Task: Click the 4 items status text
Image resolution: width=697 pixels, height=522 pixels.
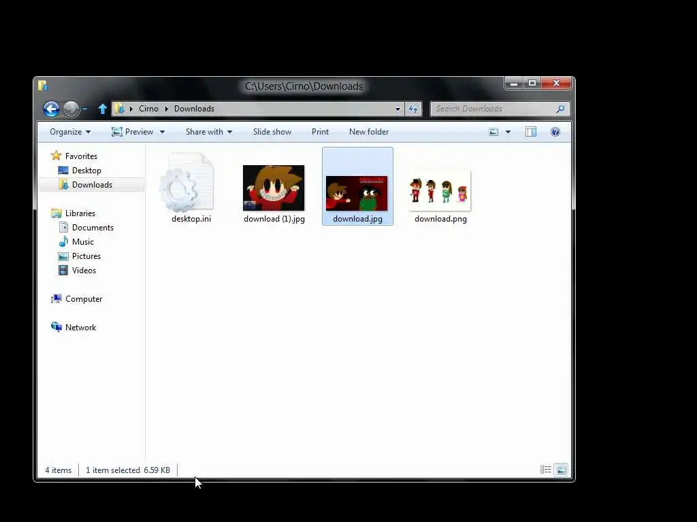Action: [59, 470]
